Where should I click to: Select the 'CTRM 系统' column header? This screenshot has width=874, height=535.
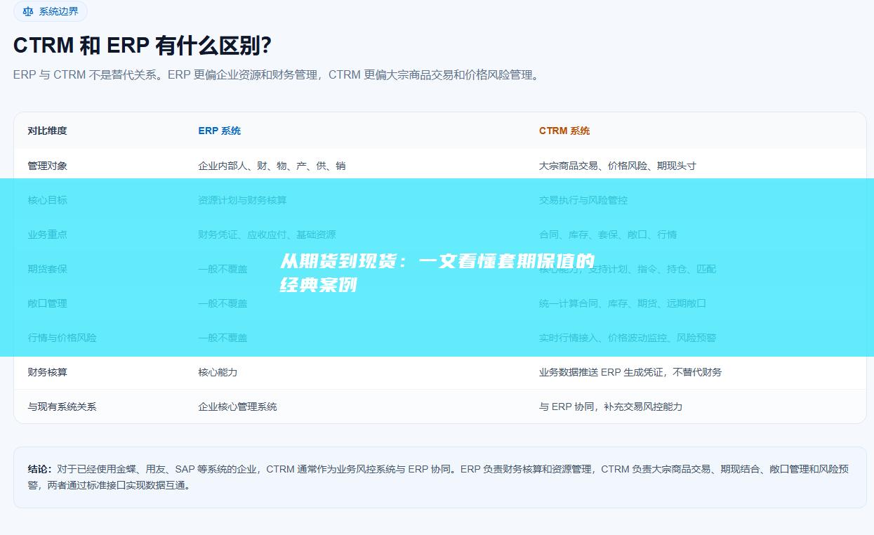564,131
